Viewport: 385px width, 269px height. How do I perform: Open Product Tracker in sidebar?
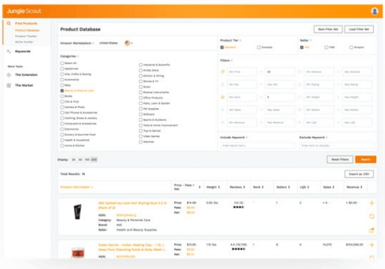tap(26, 36)
